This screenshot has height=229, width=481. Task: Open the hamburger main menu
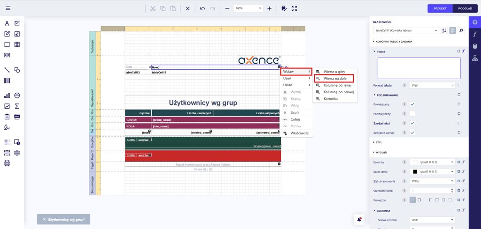8,8
